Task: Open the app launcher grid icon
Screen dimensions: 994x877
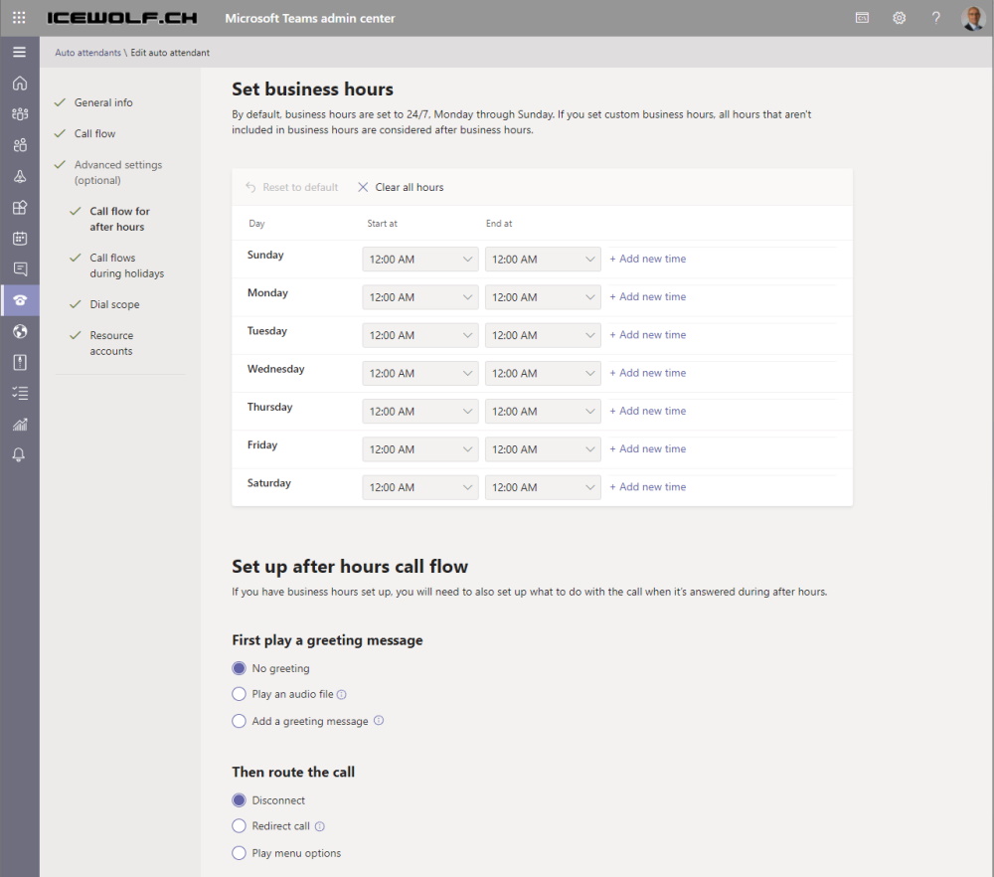Action: [x=19, y=18]
